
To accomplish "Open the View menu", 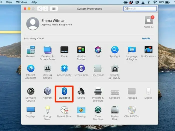I will 9,2.
